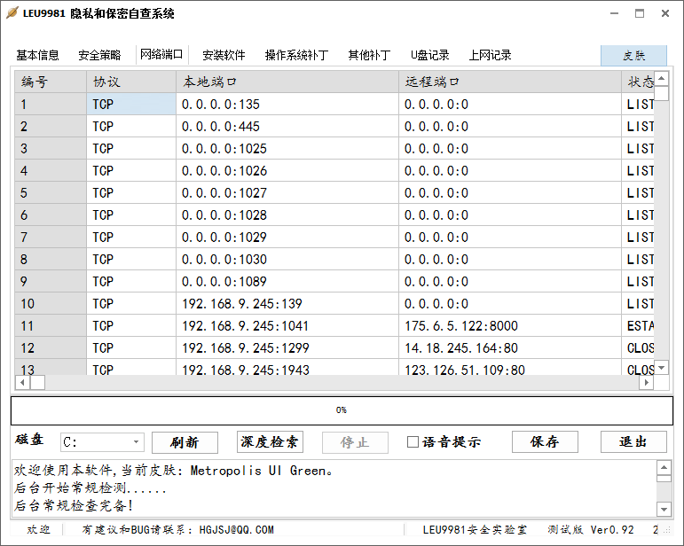The width and height of the screenshot is (684, 546).
Task: Enable the 语音提示 checkbox
Action: pyautogui.click(x=413, y=442)
